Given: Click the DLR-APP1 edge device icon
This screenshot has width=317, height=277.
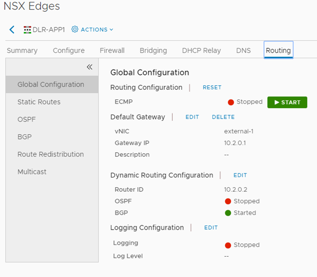Looking at the screenshot, I should (x=27, y=29).
